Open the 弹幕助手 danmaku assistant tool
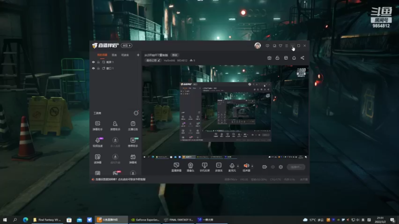Image resolution: width=399 pixels, height=224 pixels. click(97, 125)
